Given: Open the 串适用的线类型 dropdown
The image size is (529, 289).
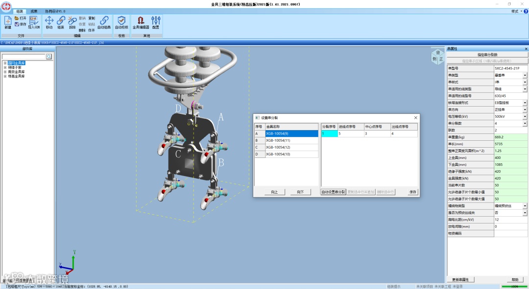Looking at the screenshot, I should pyautogui.click(x=525, y=89).
